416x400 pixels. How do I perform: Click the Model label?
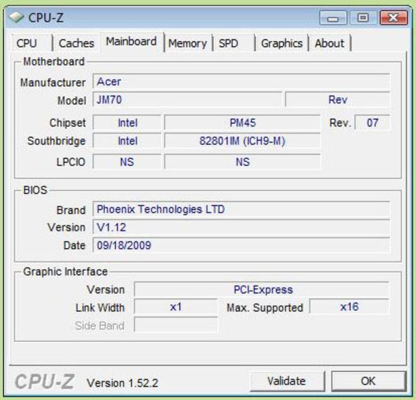[71, 101]
